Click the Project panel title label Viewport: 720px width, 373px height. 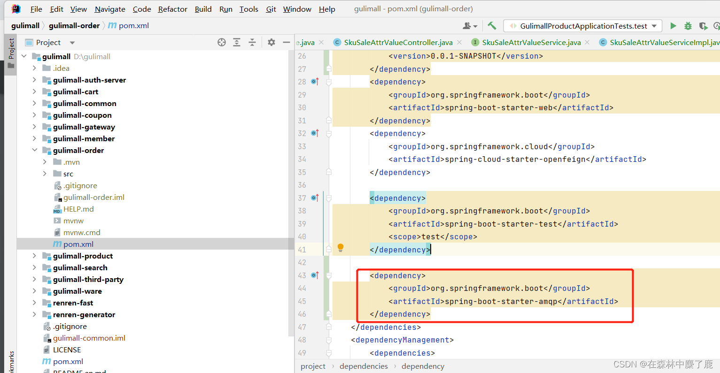48,42
